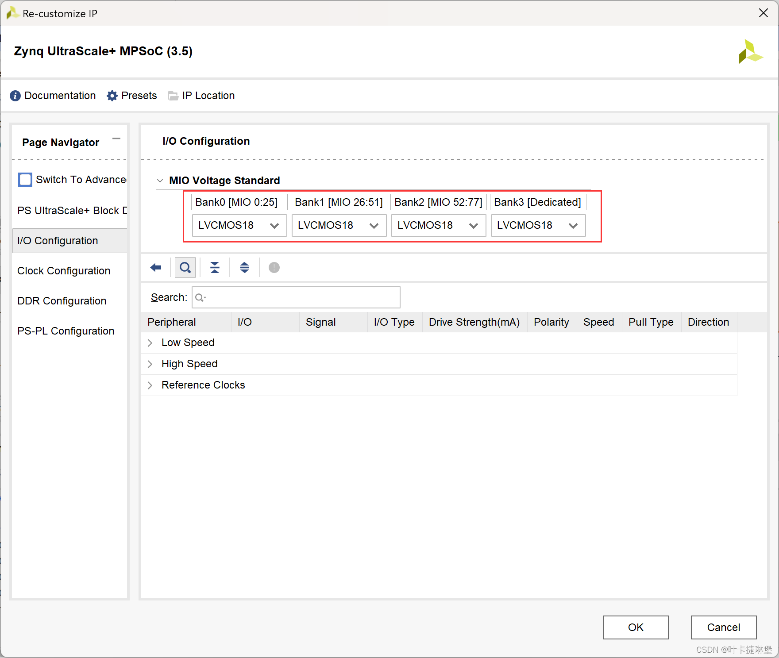Click the search field magnifier icon
Image resolution: width=779 pixels, height=658 pixels.
(200, 298)
